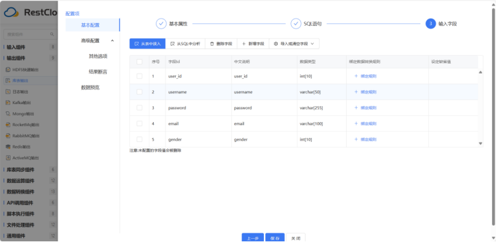
Task: Click the 字段Id column header
Action: pyautogui.click(x=198, y=62)
